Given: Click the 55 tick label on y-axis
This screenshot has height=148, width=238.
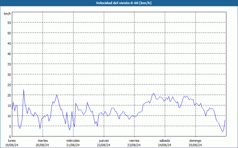Looking at the screenshot, I should tap(9, 22).
